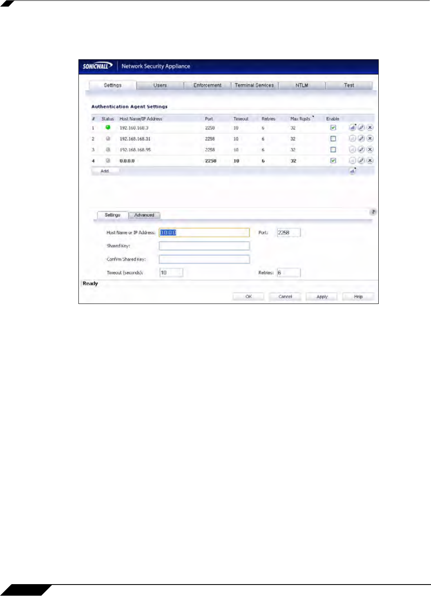Open the Enforcement tab
The image size is (431, 596).
click(208, 85)
